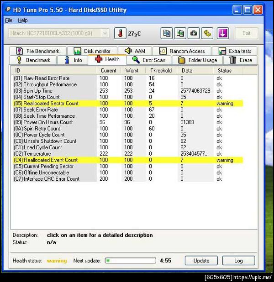Image resolution: width=274 pixels, height=282 pixels.
Task: Select the (05) Reallocated Sector Count row
Action: [x=128, y=104]
